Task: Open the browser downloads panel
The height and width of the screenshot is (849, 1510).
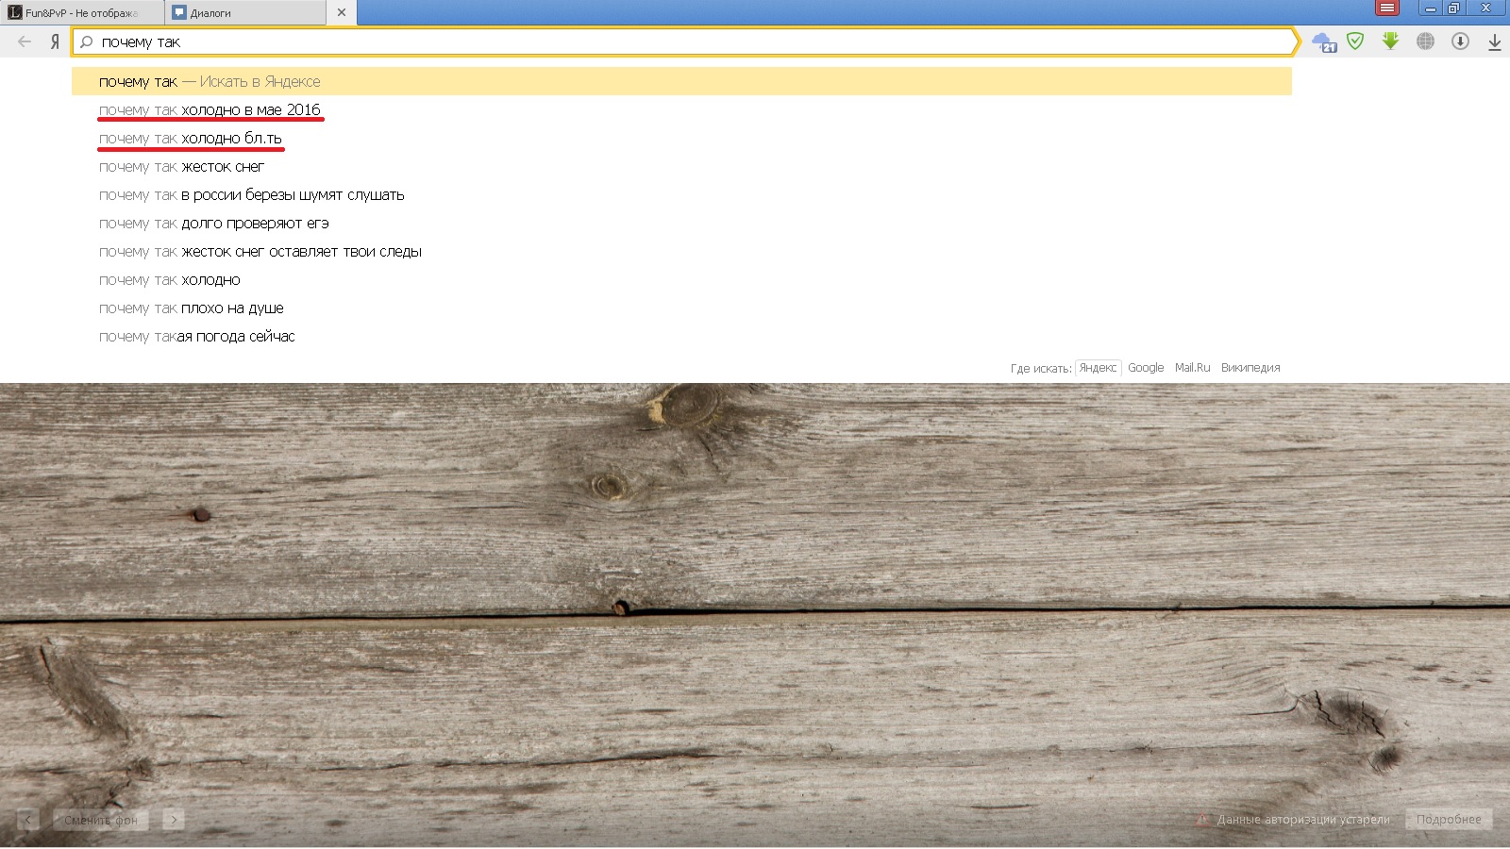Action: (x=1494, y=42)
